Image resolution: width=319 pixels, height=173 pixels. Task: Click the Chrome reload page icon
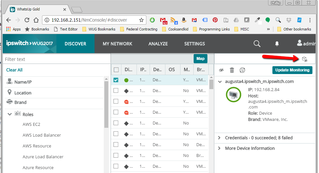tap(27, 20)
